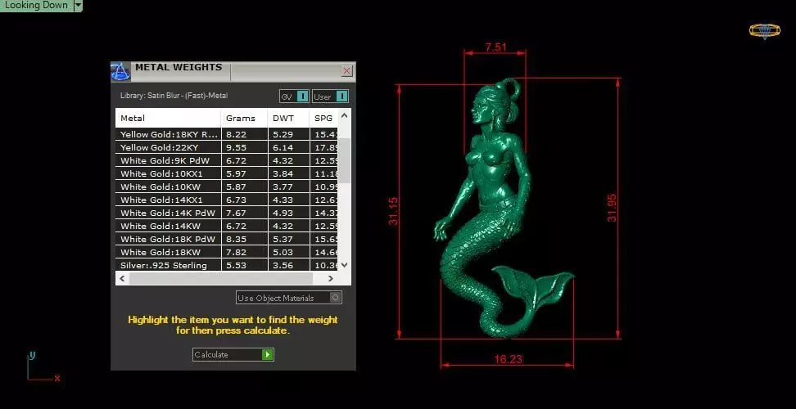Select the White Gold:10KX1 row

[x=227, y=174]
